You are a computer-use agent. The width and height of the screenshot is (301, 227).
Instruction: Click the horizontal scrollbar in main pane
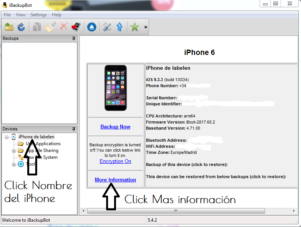[x=175, y=211]
